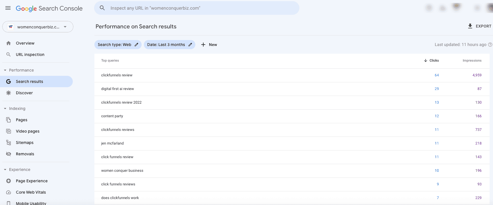Click the womenconquerbiz property favicon

(x=11, y=27)
